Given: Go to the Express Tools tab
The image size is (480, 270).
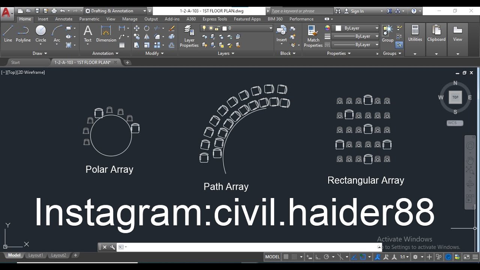Looking at the screenshot, I should click(x=214, y=19).
